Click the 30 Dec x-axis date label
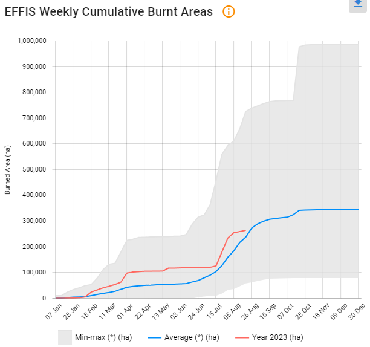 [357, 311]
